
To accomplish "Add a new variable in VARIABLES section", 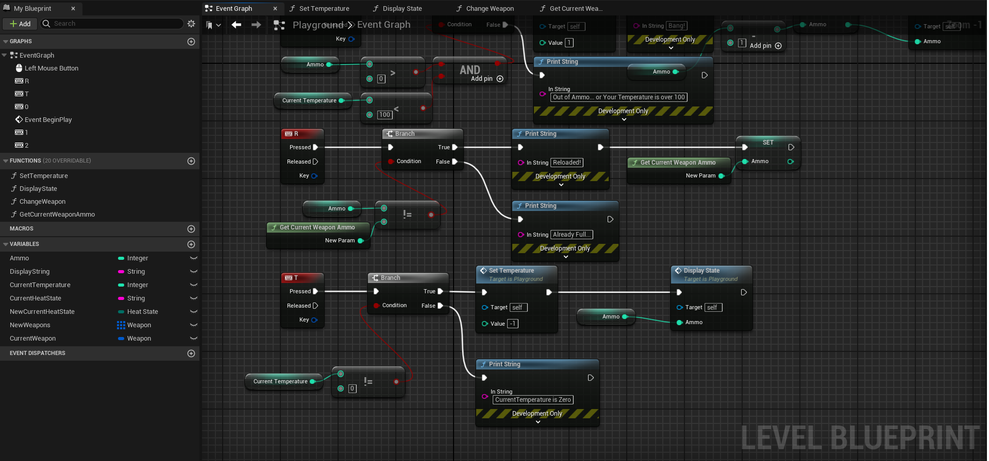I will [x=191, y=244].
